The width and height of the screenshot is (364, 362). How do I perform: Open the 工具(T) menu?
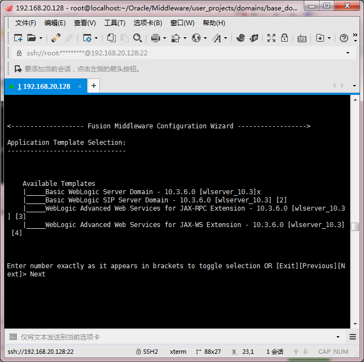(115, 23)
